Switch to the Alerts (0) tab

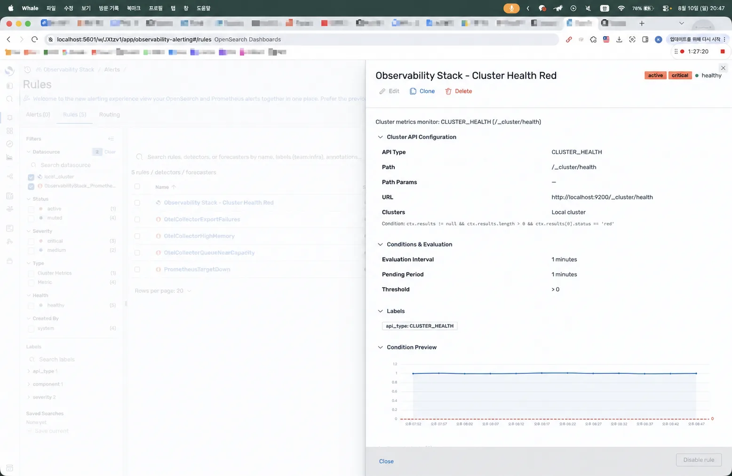click(38, 115)
